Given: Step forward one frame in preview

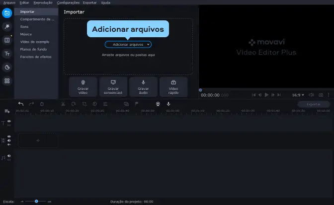Looking at the screenshot, I should pyautogui.click(x=273, y=95).
